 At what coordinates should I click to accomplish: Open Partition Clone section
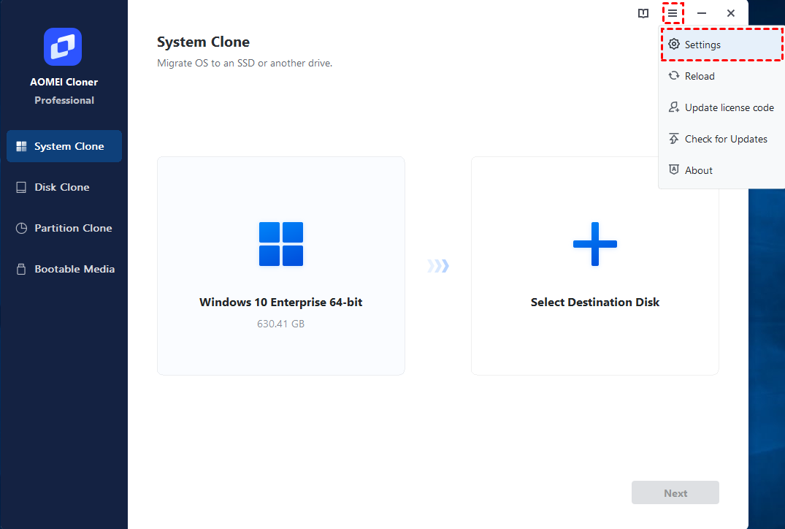(x=64, y=228)
